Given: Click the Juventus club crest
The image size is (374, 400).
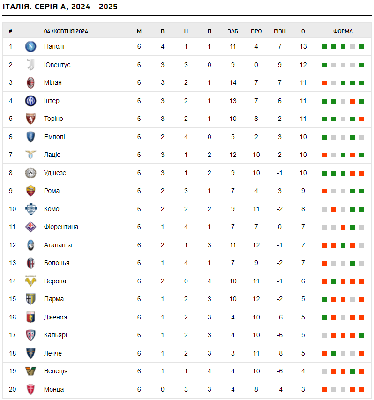Looking at the screenshot, I should click(x=30, y=65).
